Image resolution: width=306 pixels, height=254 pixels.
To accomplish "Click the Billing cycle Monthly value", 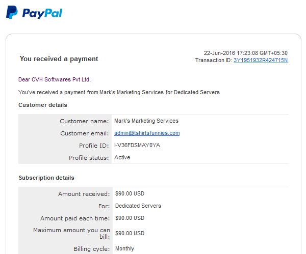I will [x=125, y=248].
